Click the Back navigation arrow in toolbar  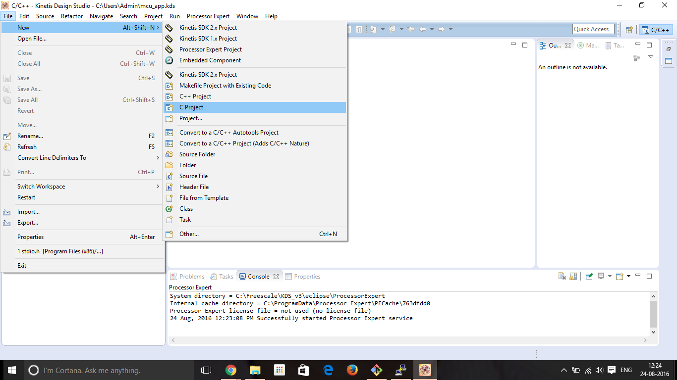click(423, 29)
